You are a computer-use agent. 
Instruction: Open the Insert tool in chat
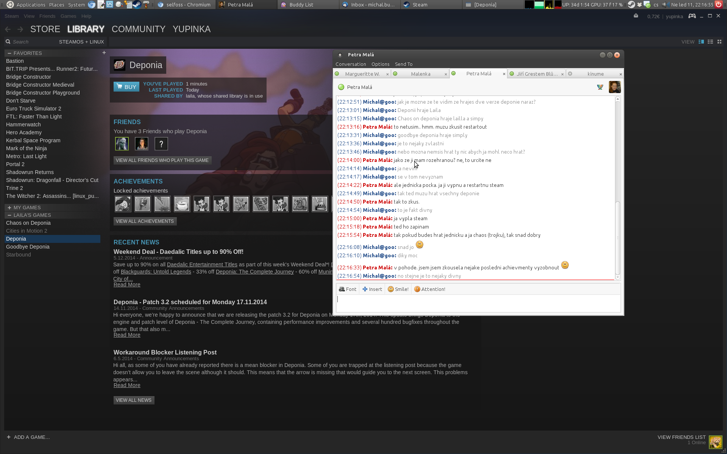click(x=372, y=289)
